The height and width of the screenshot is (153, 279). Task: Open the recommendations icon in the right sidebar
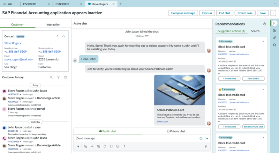point(274,23)
